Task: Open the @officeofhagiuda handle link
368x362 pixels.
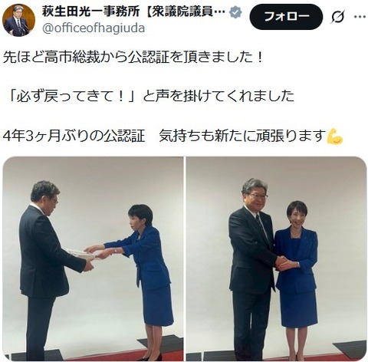Action: [94, 28]
